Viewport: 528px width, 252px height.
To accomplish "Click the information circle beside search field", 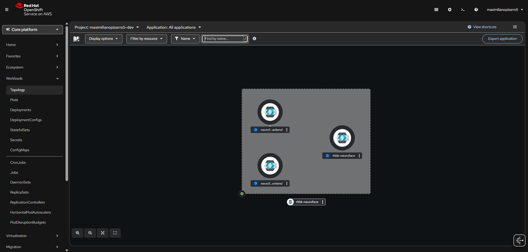I will [x=254, y=39].
